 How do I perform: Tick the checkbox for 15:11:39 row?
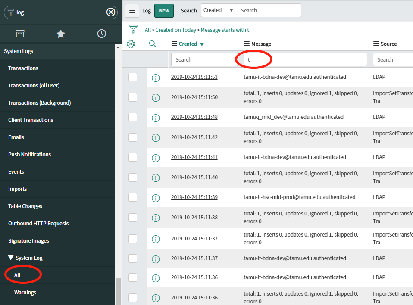133,197
